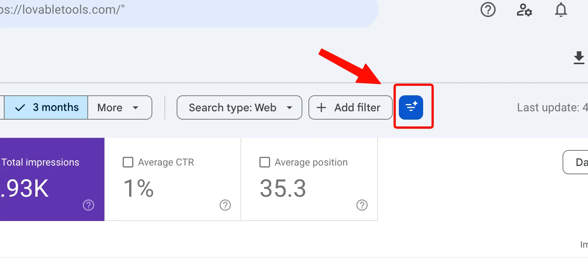Click the plus icon inside Add filter
This screenshot has width=588, height=259.
(x=321, y=107)
